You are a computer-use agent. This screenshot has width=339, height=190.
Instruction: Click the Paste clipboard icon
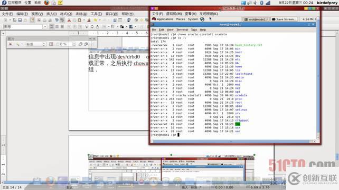[x=80, y=20]
